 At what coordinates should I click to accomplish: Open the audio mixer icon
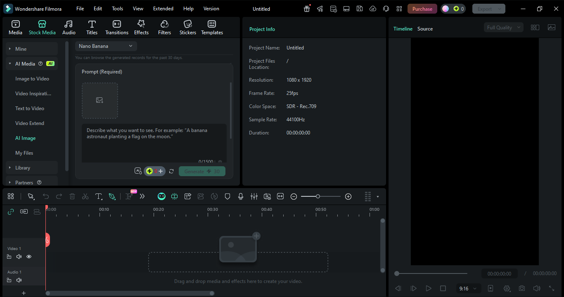tap(254, 196)
